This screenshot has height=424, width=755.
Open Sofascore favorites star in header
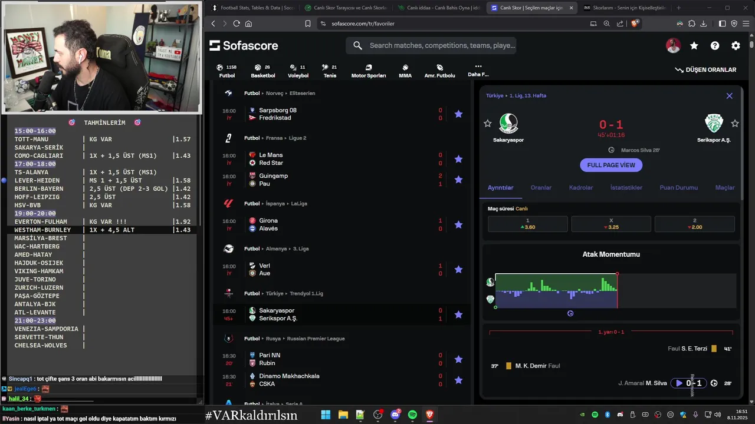click(694, 45)
